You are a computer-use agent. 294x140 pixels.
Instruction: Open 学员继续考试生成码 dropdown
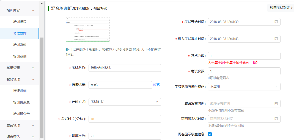tap(244, 87)
